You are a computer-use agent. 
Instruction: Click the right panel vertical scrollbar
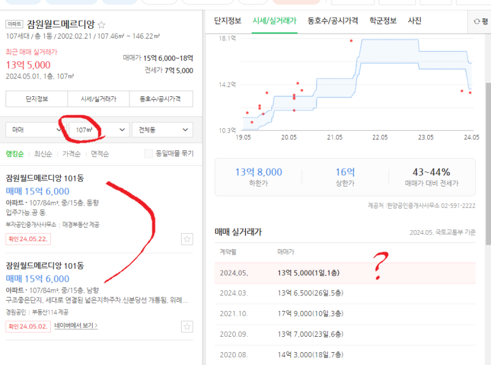pyautogui.click(x=488, y=163)
